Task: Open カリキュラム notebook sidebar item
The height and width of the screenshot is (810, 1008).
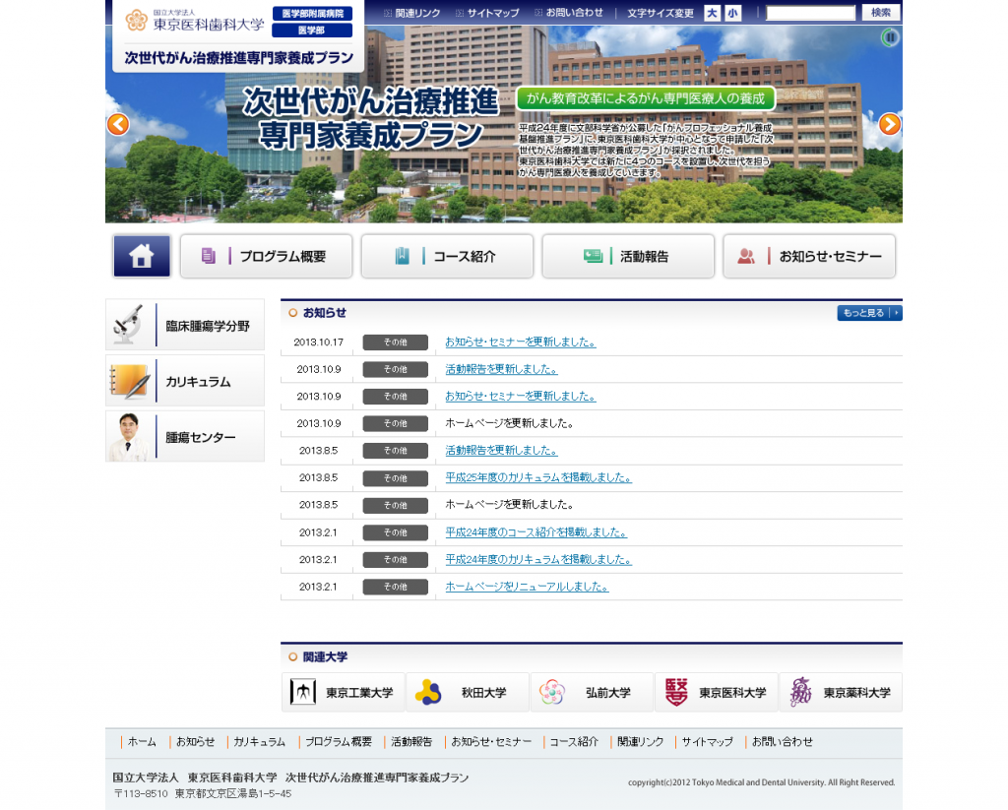Action: pos(185,381)
